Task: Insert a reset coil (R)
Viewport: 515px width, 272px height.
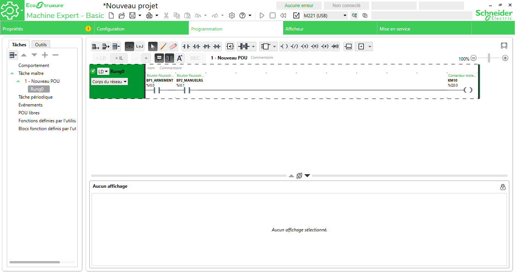Action: [314, 46]
